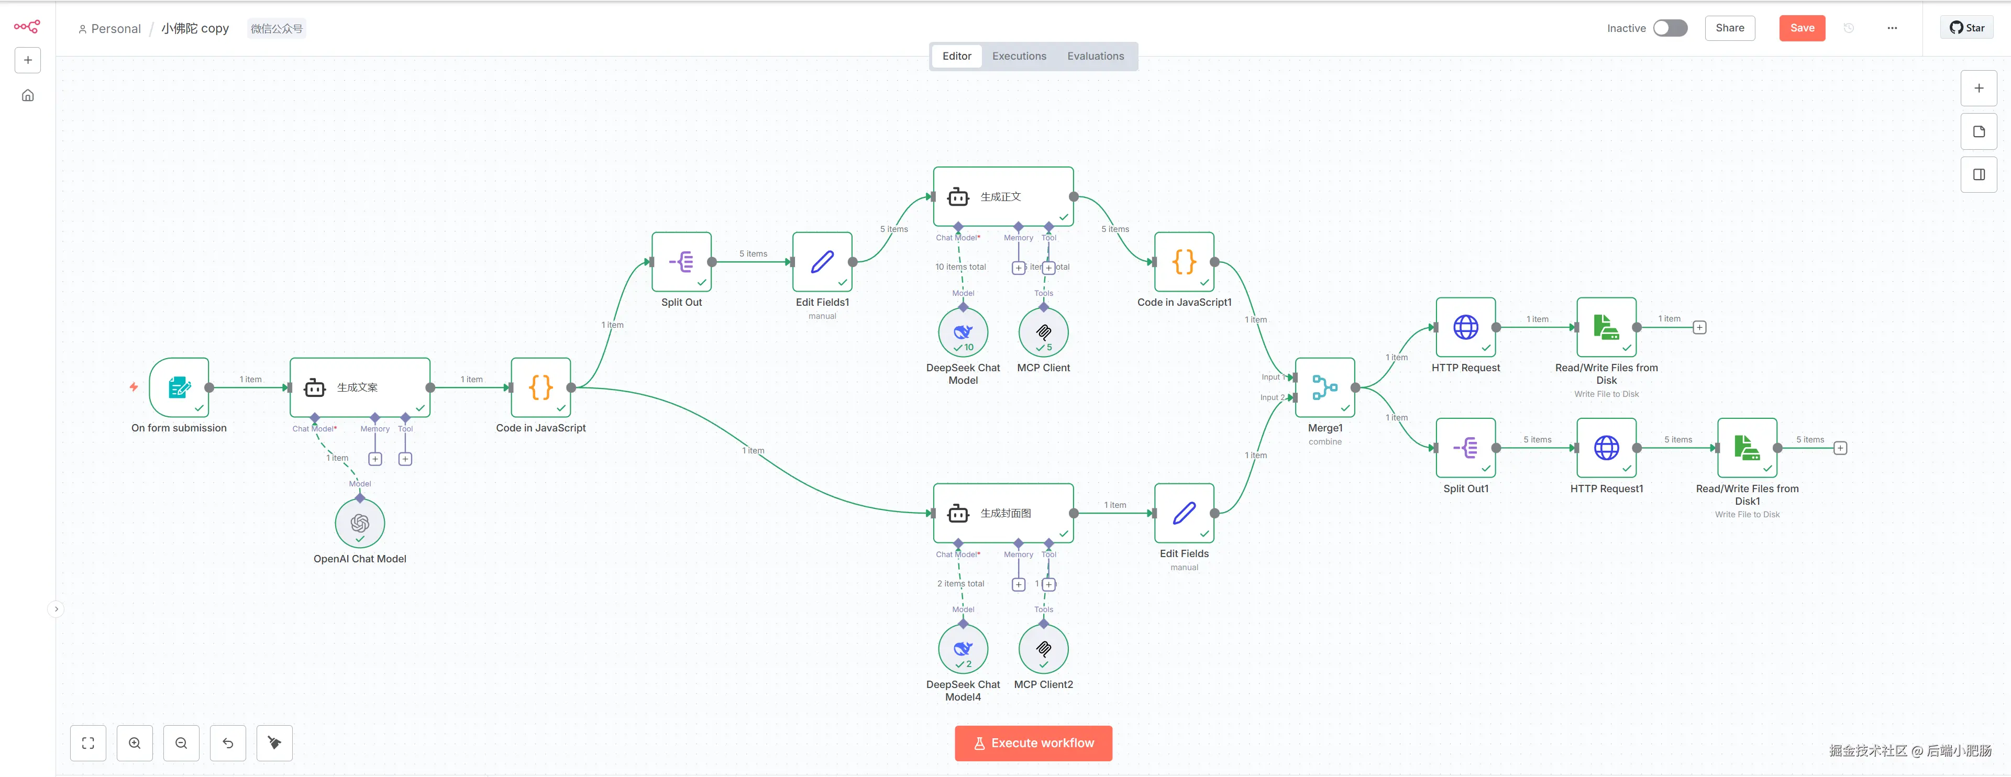
Task: Click the tidy up workflow broom icon
Action: coord(274,742)
